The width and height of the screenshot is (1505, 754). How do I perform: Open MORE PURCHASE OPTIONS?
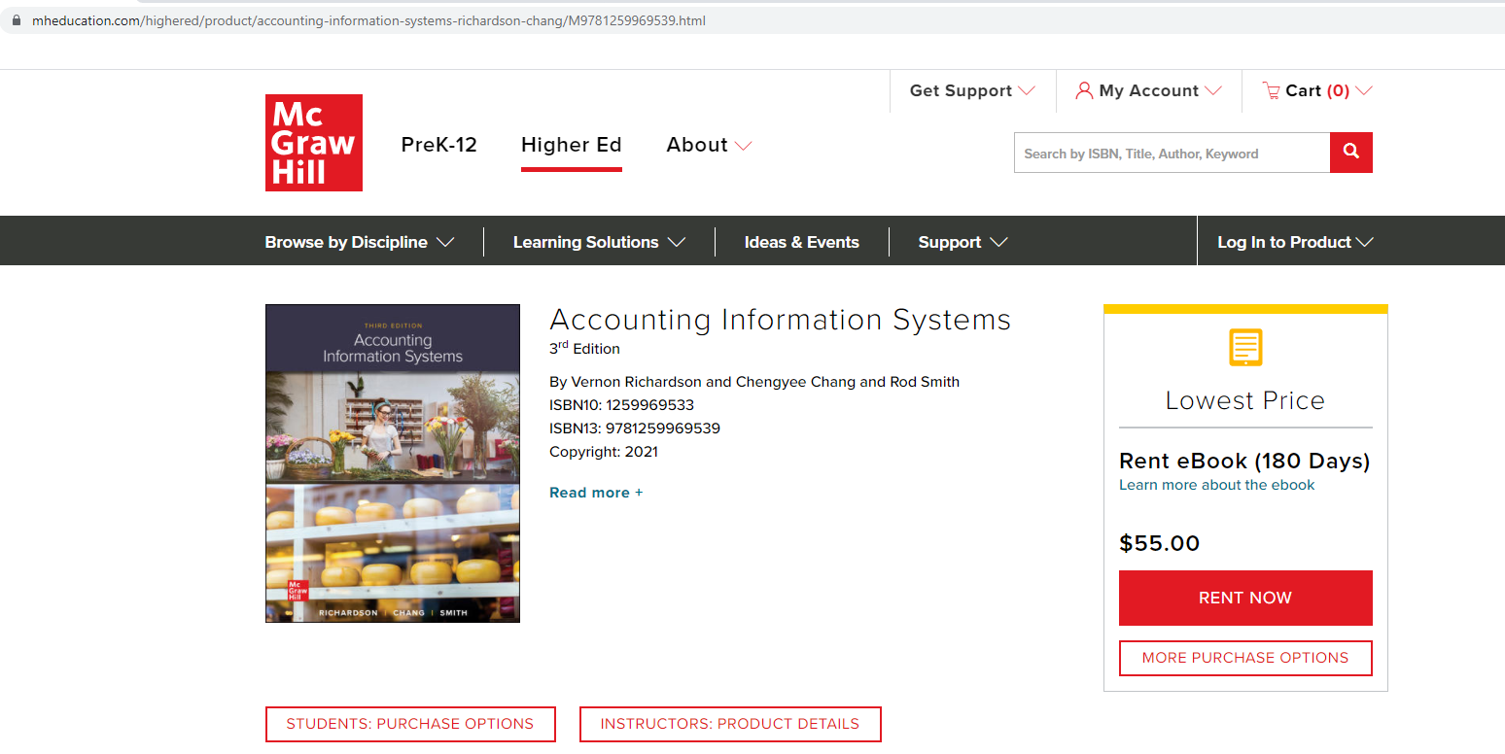pos(1245,658)
